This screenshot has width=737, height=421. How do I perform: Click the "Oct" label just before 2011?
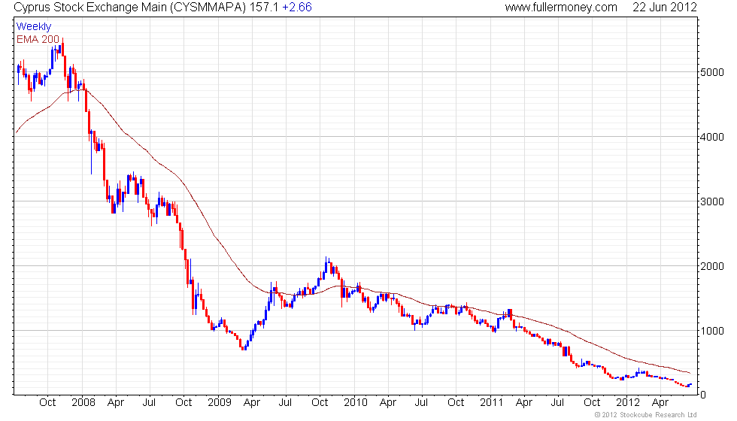[x=456, y=403]
